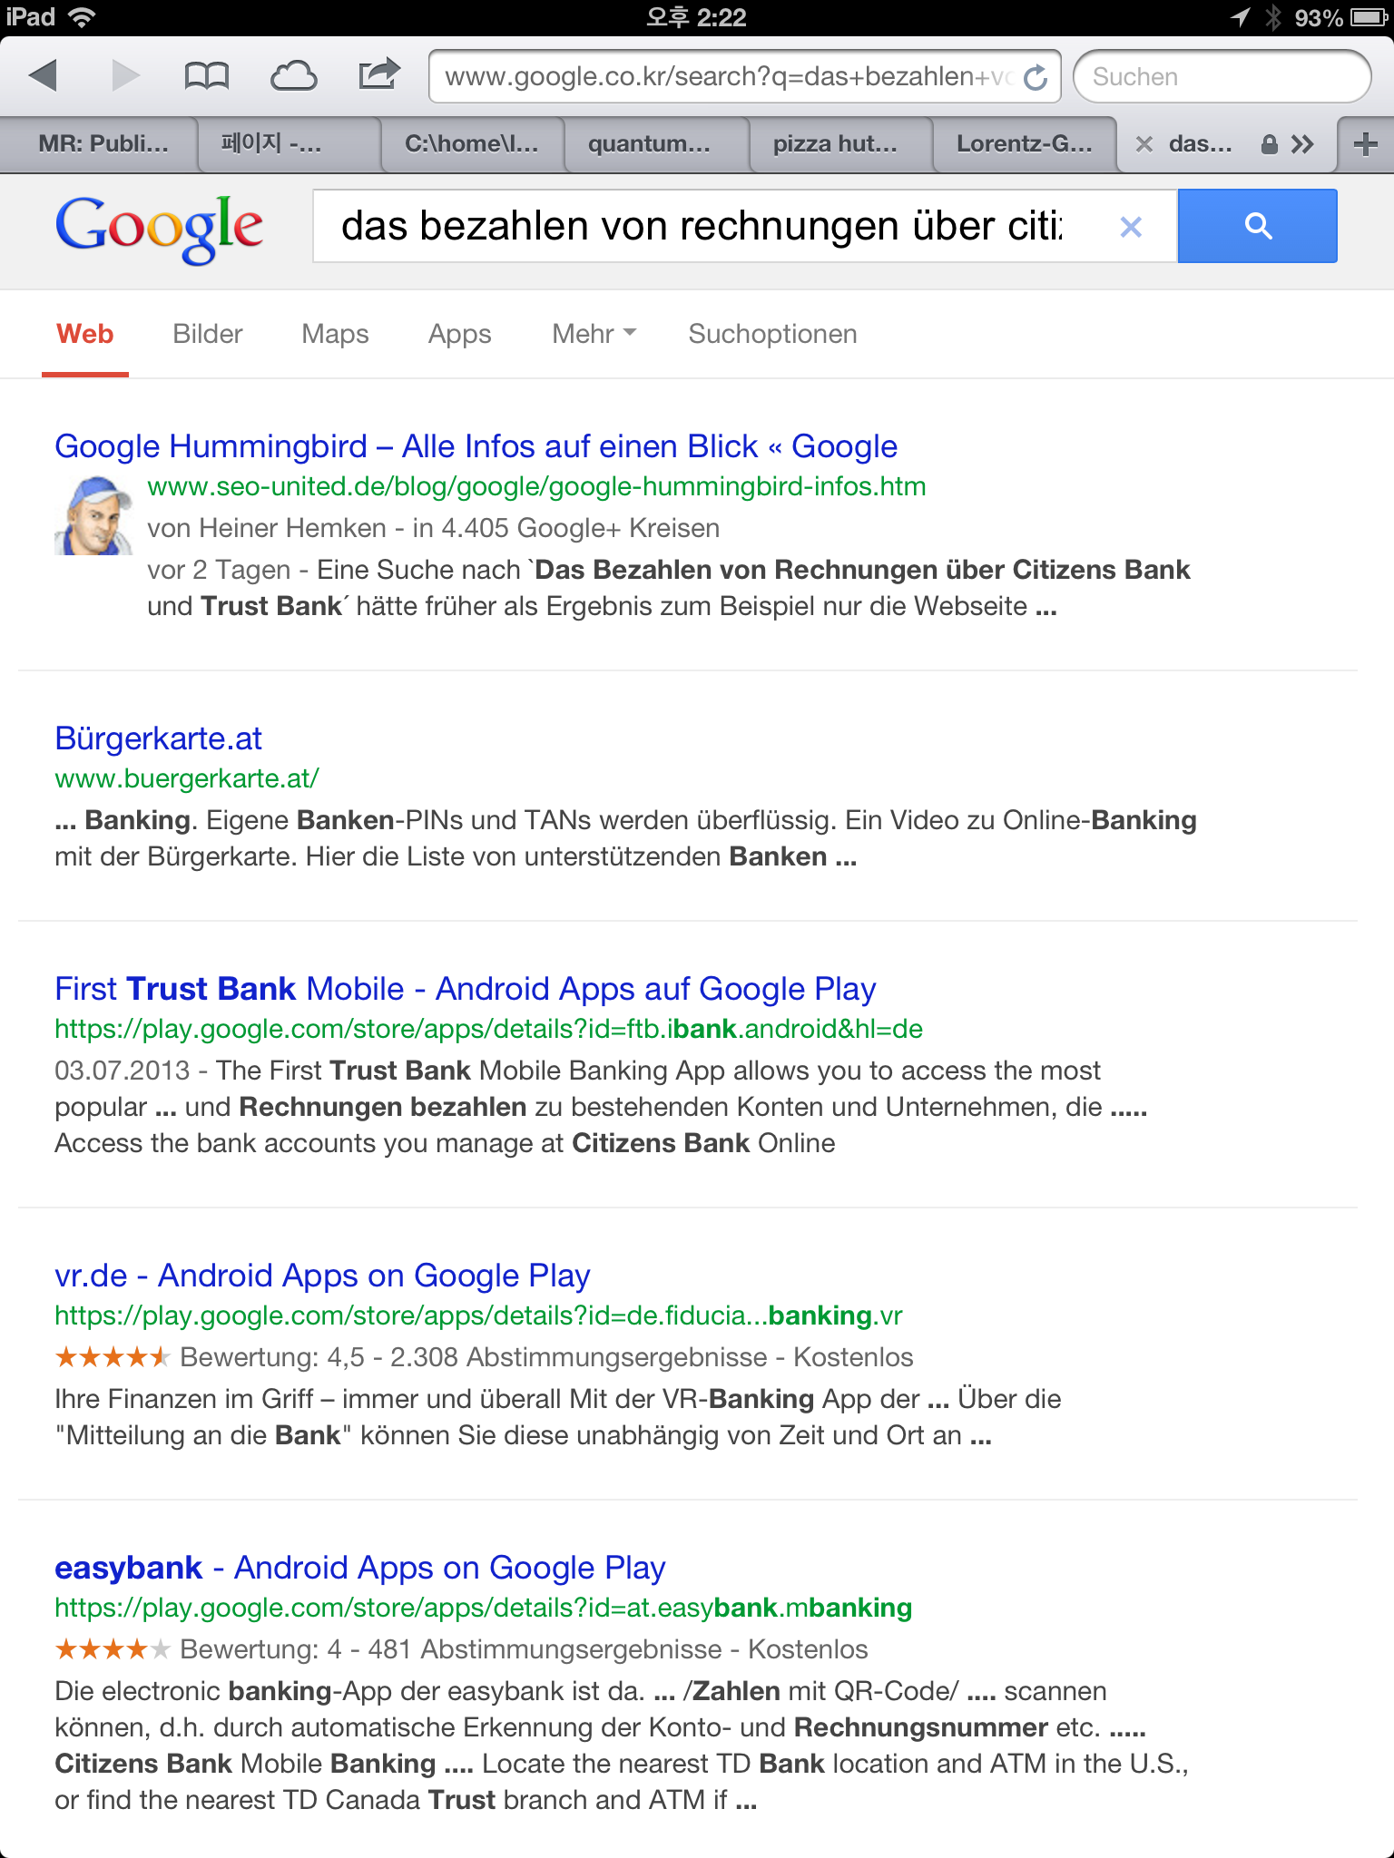Viewport: 1394px width, 1858px height.
Task: Reload the page in address bar
Action: pos(1036,78)
